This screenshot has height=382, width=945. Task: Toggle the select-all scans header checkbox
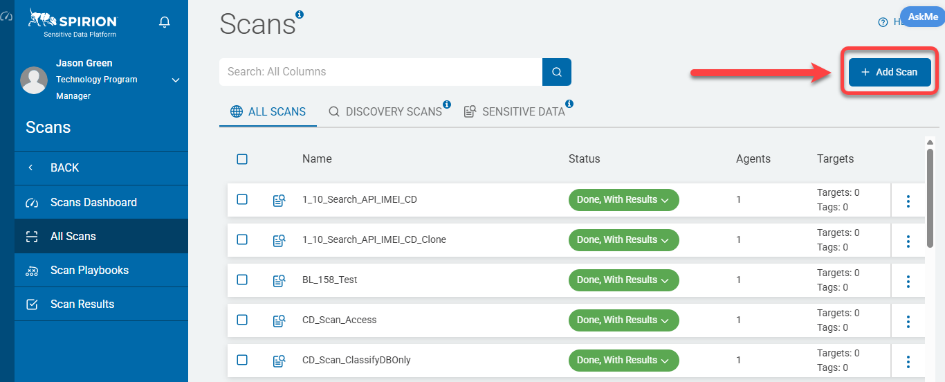pos(242,159)
